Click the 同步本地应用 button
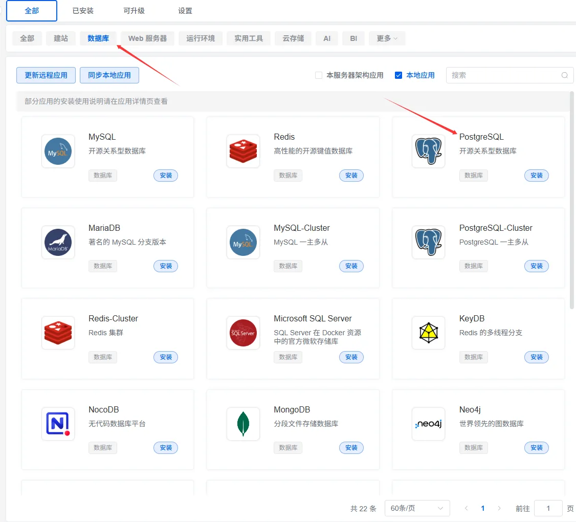Image resolution: width=576 pixels, height=522 pixels. [109, 75]
